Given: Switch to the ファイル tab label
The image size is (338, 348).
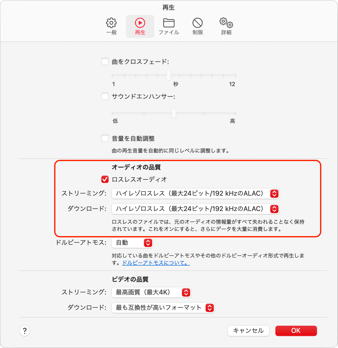Looking at the screenshot, I should click(169, 33).
